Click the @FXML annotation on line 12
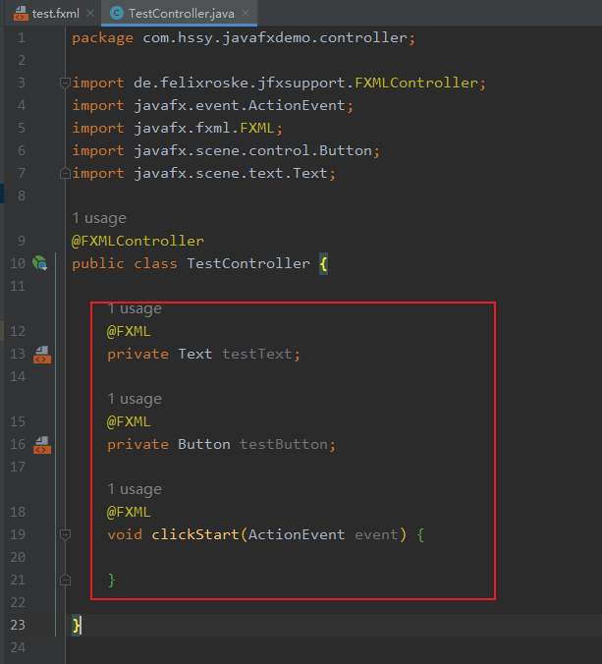Viewport: 602px width, 664px height. click(x=129, y=331)
